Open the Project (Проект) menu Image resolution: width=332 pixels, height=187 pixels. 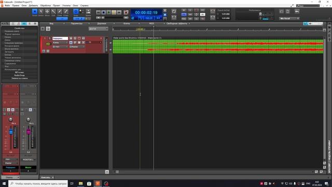(57, 6)
